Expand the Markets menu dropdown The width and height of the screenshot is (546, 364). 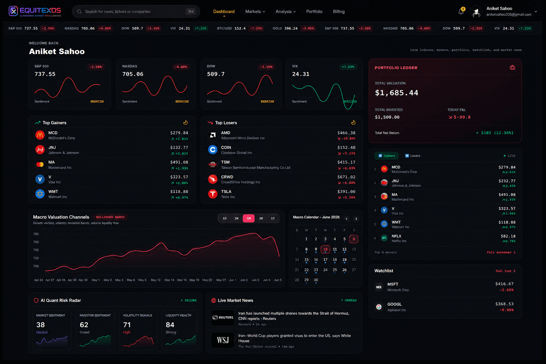point(255,12)
